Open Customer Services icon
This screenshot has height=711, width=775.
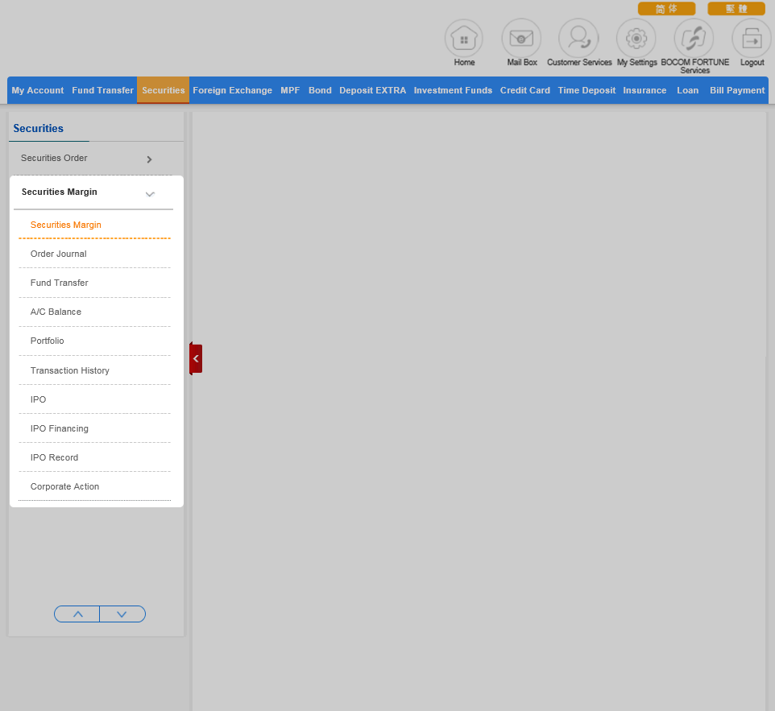click(578, 39)
